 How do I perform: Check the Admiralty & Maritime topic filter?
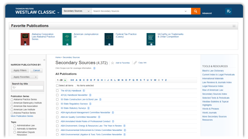coord(15,129)
